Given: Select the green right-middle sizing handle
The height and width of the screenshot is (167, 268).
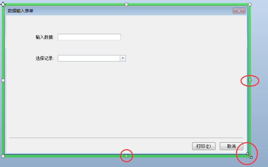Looking at the screenshot, I should point(250,80).
